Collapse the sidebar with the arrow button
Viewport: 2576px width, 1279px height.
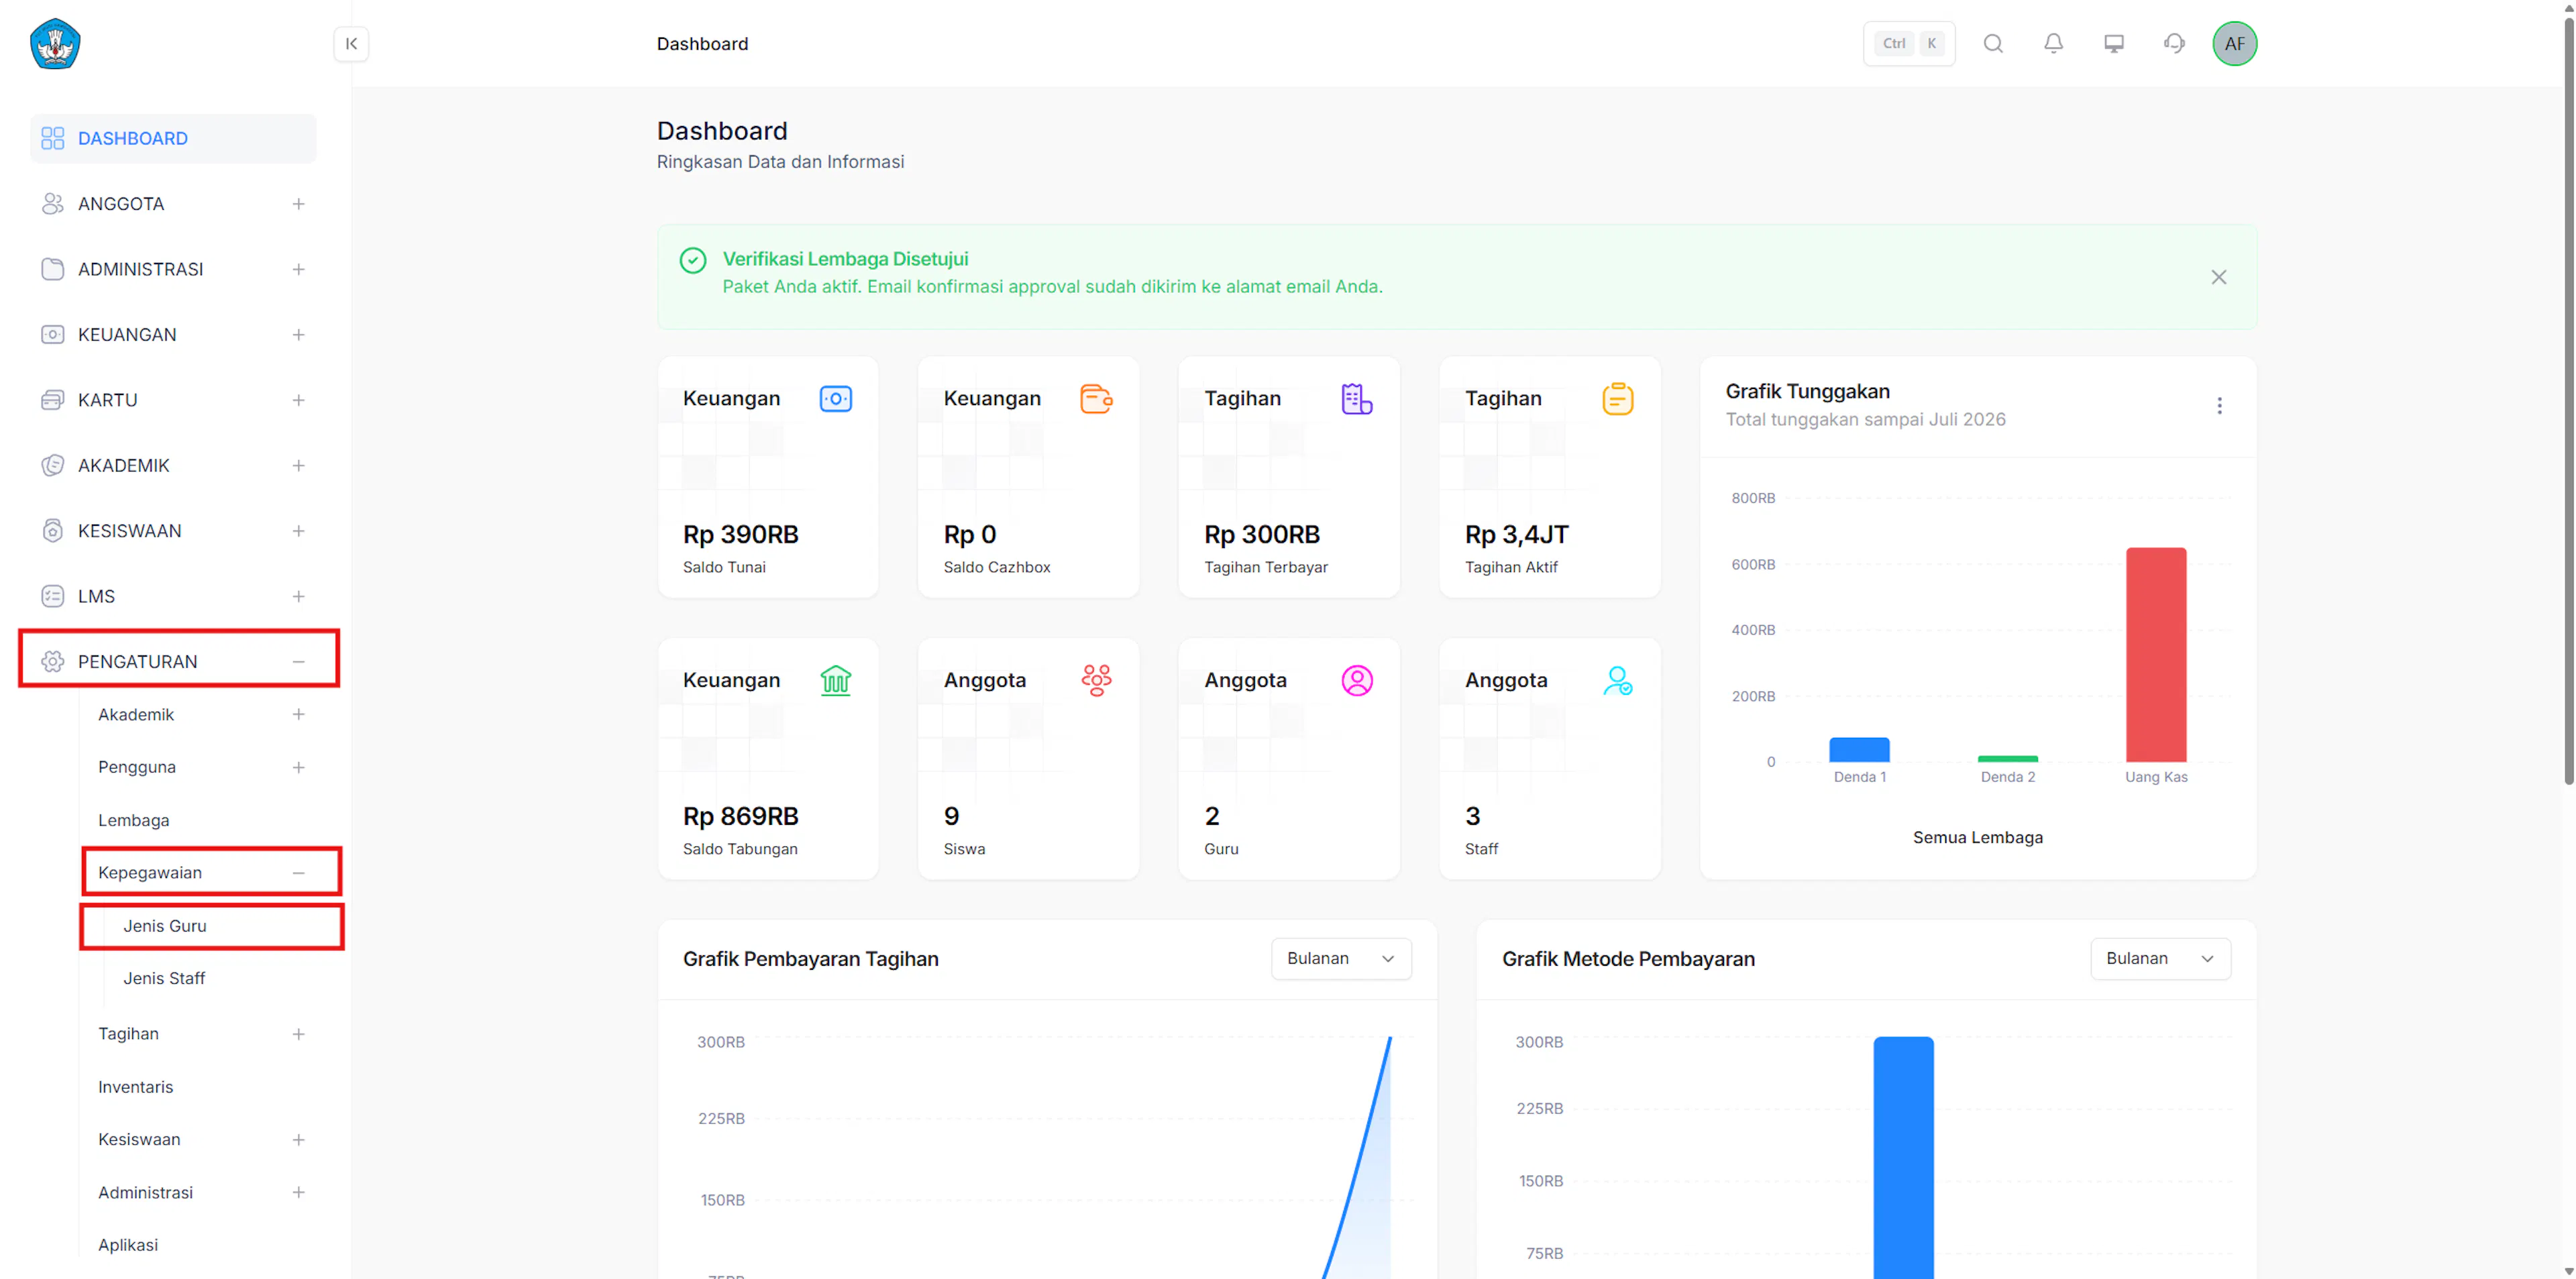click(x=351, y=44)
